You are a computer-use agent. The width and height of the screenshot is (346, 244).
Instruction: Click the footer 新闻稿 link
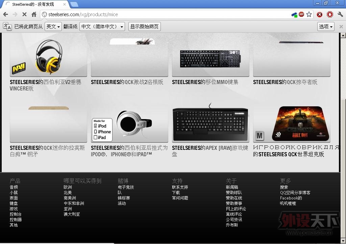point(232,187)
